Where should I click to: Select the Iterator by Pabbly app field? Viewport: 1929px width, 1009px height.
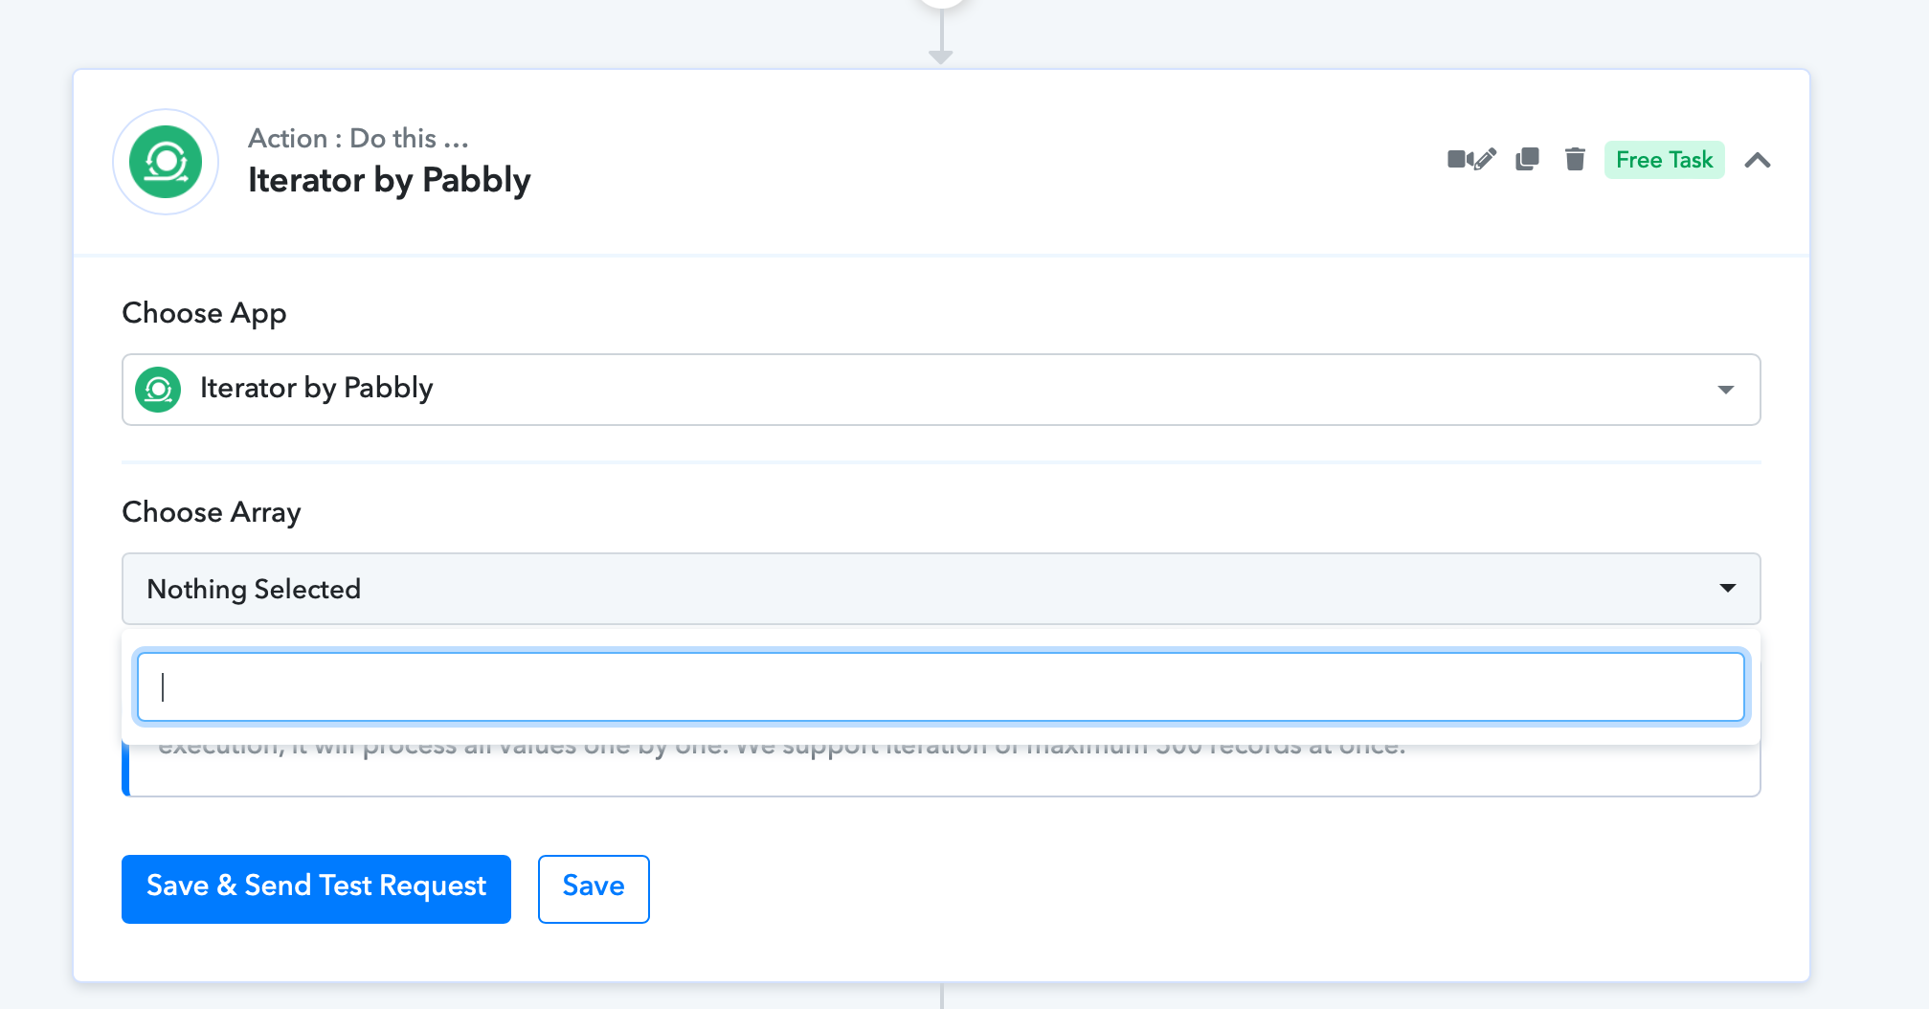coord(941,390)
